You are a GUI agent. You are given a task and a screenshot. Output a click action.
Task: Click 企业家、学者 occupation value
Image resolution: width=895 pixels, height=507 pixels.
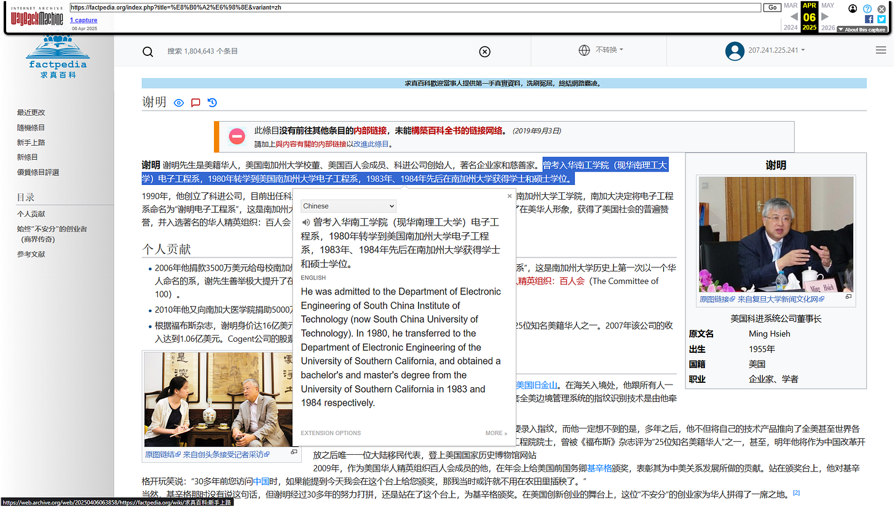click(x=773, y=379)
